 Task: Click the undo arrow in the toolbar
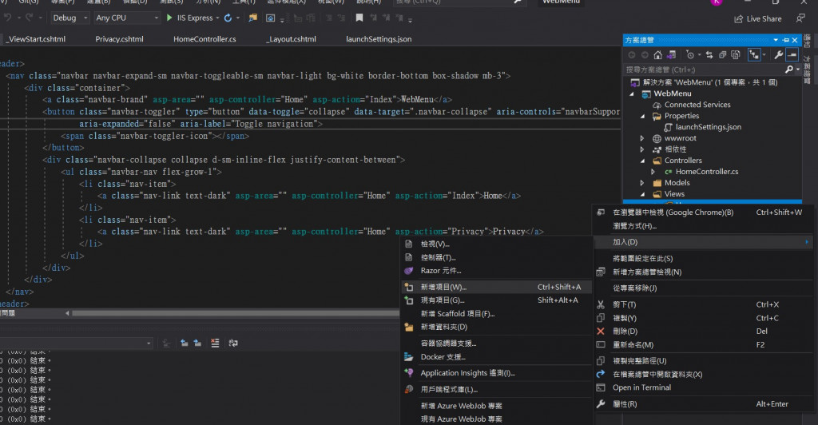click(7, 18)
